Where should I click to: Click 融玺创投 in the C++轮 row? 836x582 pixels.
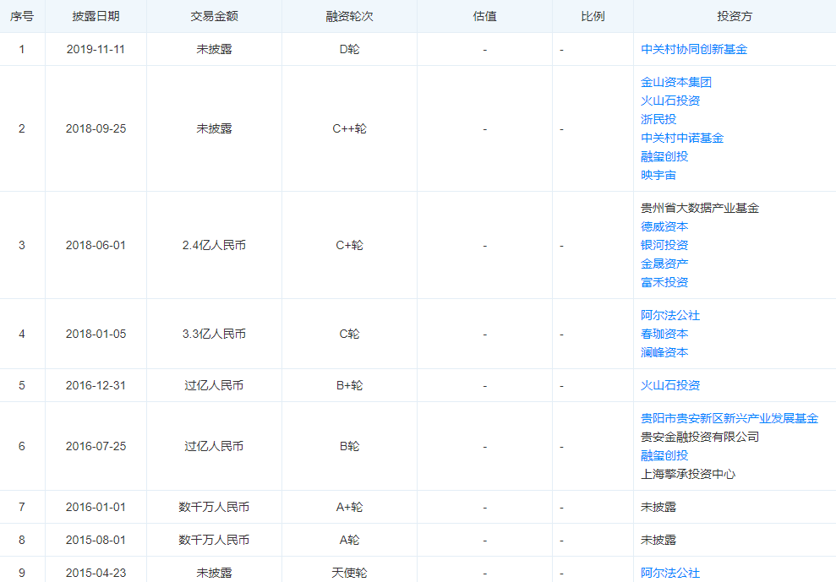pyautogui.click(x=664, y=157)
